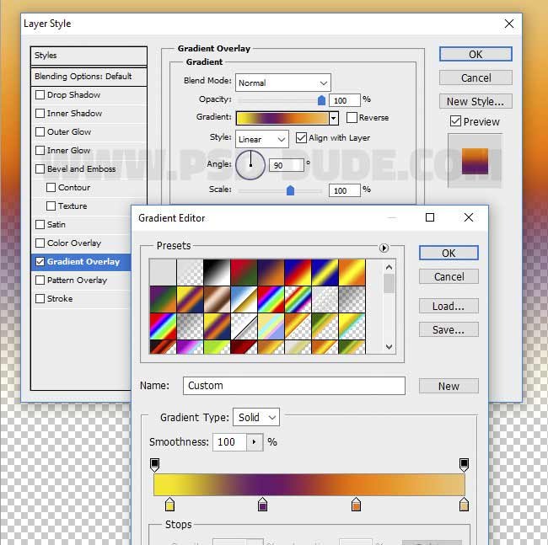Select the orange color stop below gradient bar
This screenshot has height=545, width=548.
click(356, 505)
